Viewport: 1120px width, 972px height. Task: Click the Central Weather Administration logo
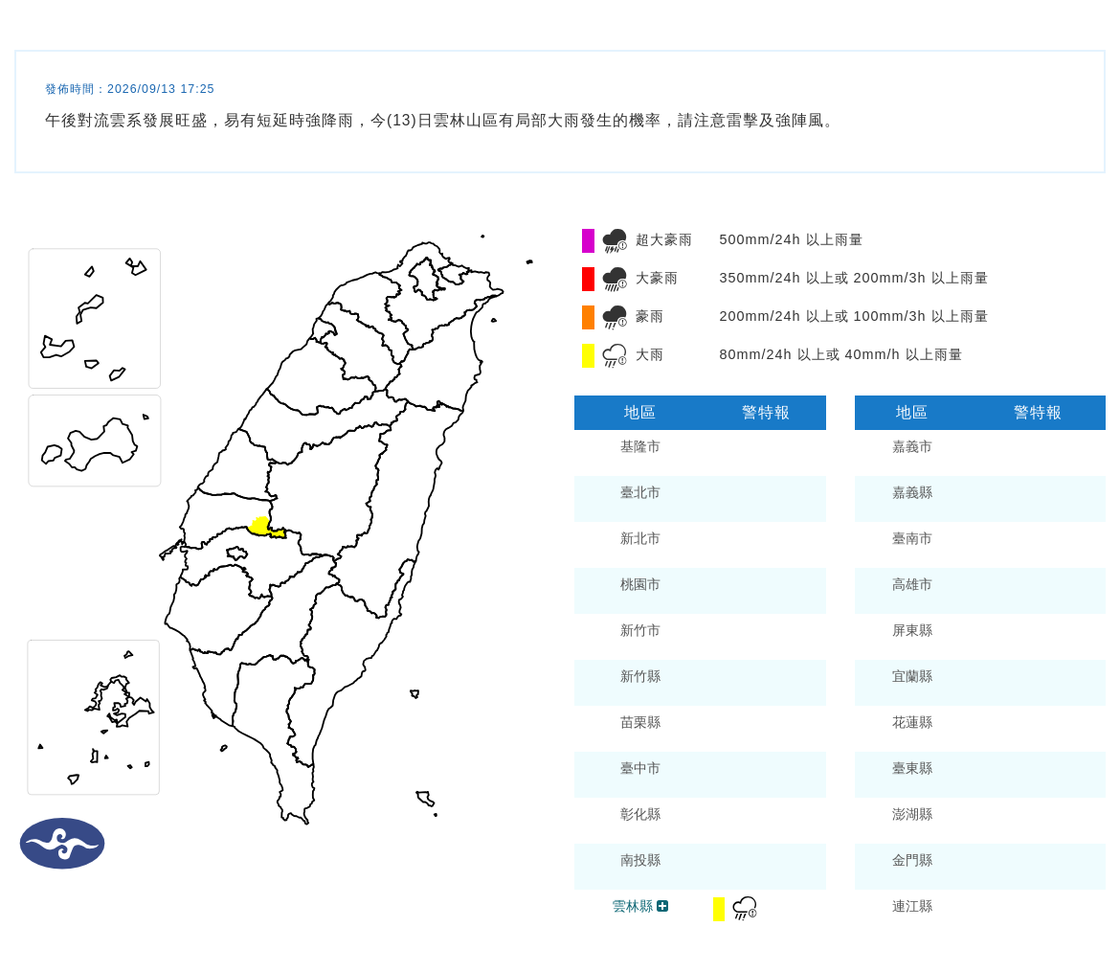coord(62,844)
